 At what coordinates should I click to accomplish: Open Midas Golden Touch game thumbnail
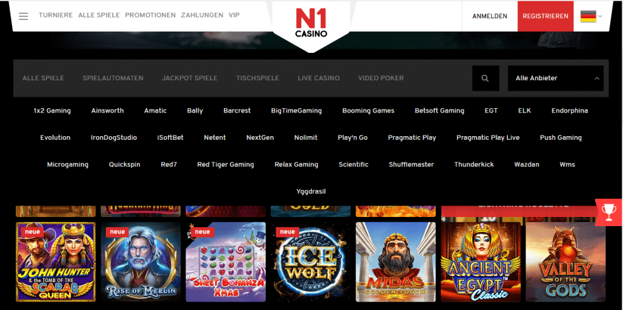[395, 262]
